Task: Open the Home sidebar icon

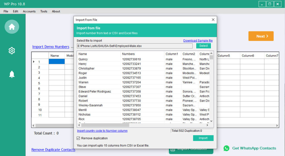Action: (x=12, y=27)
